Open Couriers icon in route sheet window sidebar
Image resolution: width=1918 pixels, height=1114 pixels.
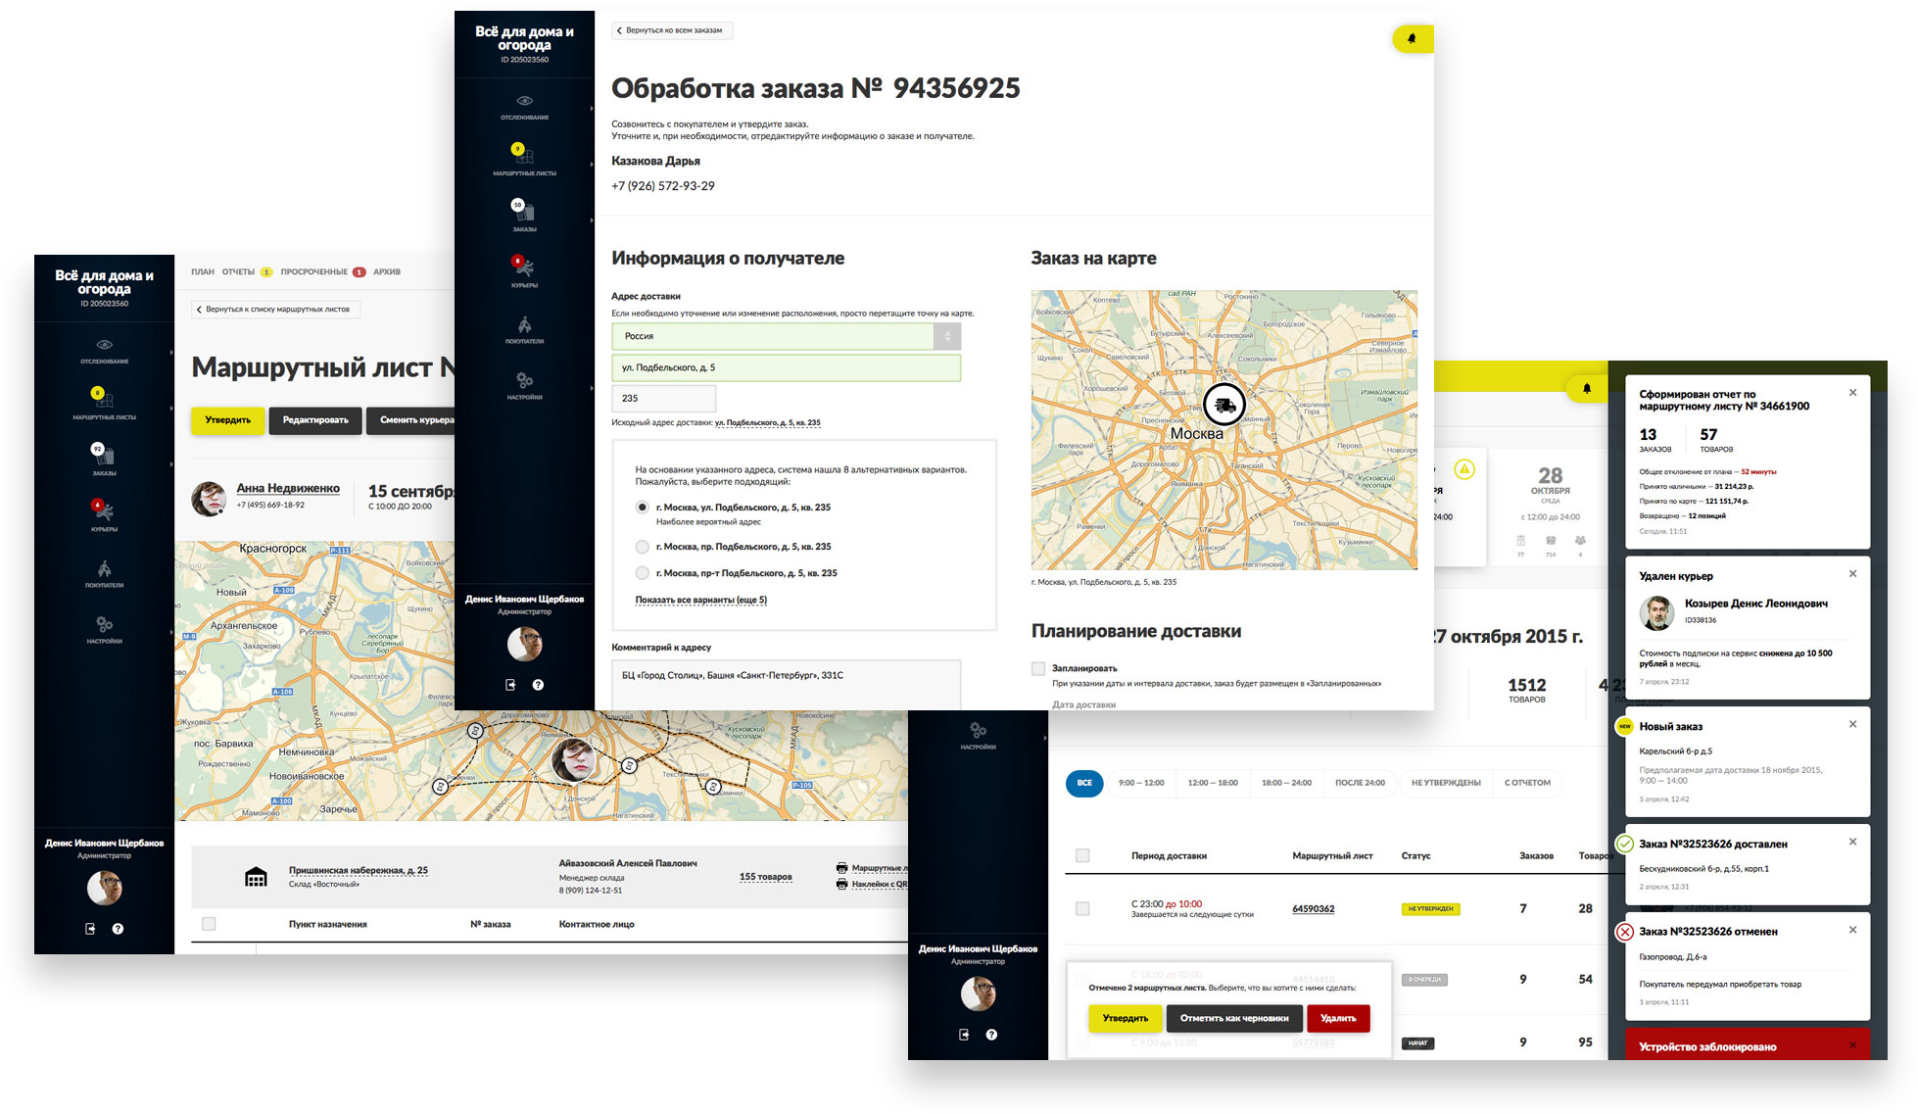pyautogui.click(x=102, y=509)
